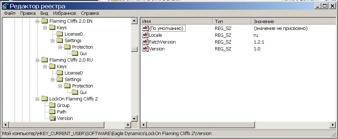Screen dimensions: 338x139
Task: Select the Flaming Cliffs 2.0 EN key label
Action: [x=71, y=21]
